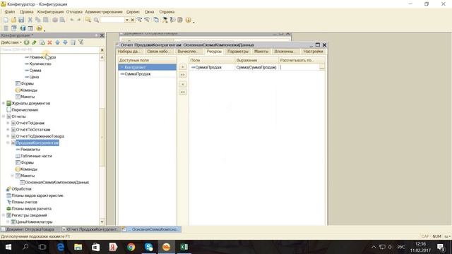Open the Администрирование menu
Image resolution: width=452 pixels, height=254 pixels.
point(104,12)
